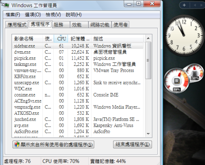Click the 22,624 K memory value
Image resolution: width=205 pixels, height=165 pixels.
(x=80, y=52)
